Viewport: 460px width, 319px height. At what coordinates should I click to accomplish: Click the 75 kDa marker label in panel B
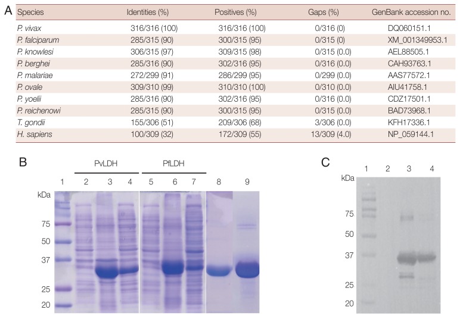pyautogui.click(x=46, y=224)
